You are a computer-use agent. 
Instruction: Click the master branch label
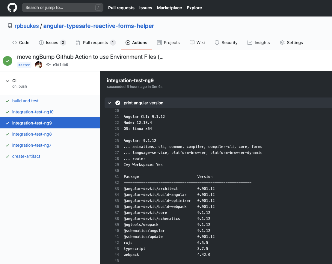click(24, 64)
